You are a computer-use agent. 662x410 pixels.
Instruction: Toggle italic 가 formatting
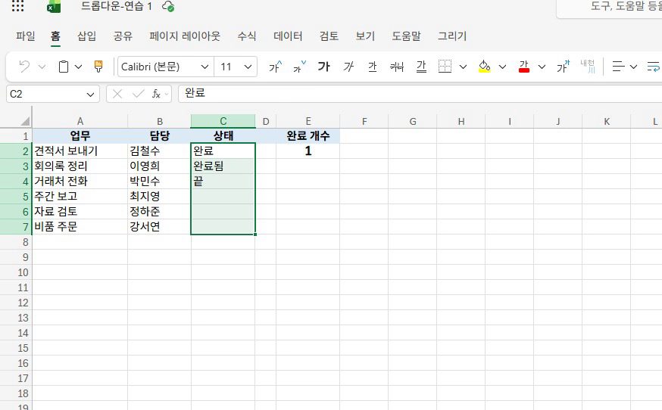[x=348, y=67]
